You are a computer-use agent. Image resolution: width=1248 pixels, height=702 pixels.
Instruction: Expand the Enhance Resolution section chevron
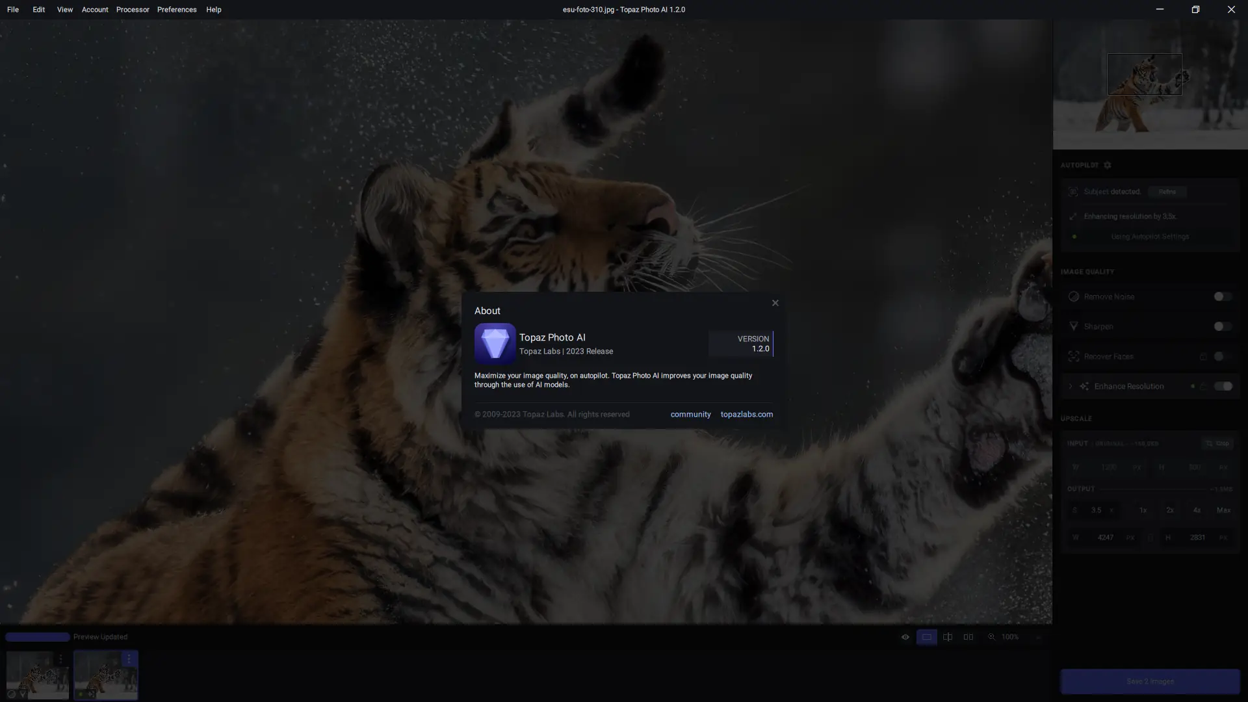pyautogui.click(x=1071, y=386)
